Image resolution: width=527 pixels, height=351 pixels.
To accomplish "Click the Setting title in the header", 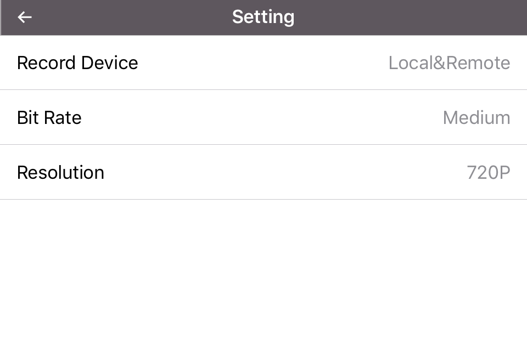I will pyautogui.click(x=263, y=17).
